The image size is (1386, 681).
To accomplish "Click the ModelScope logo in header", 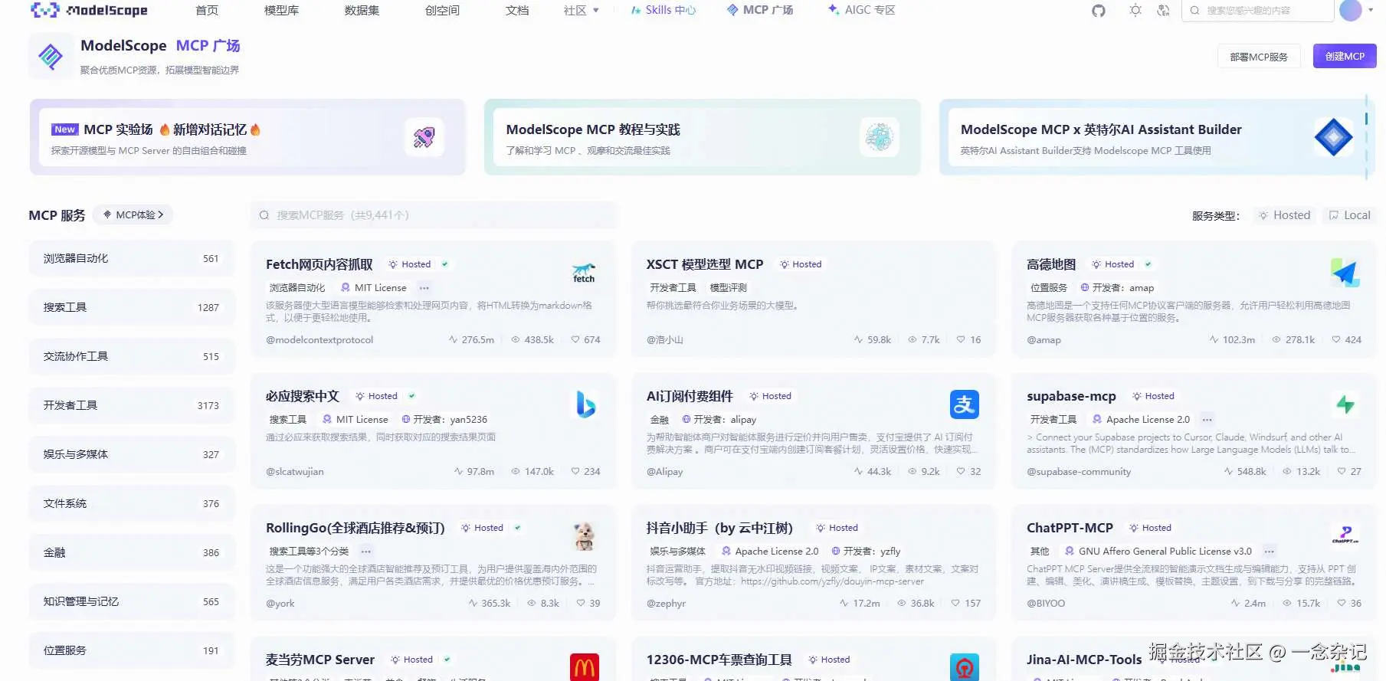I will 89,11.
